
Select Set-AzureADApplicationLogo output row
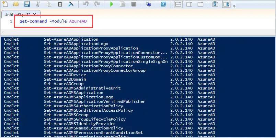point(76,44)
